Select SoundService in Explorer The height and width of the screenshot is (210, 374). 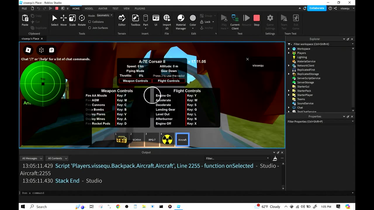305,104
